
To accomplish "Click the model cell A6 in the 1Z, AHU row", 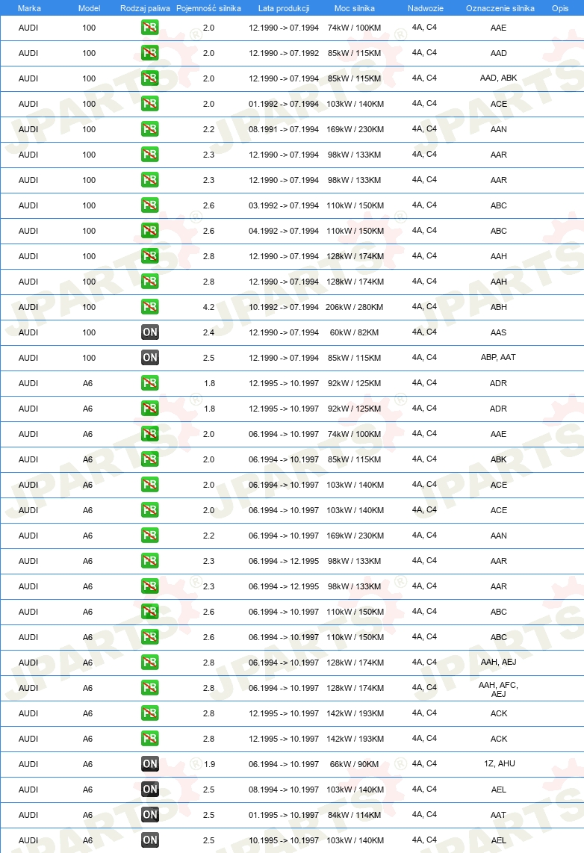I will coord(87,764).
